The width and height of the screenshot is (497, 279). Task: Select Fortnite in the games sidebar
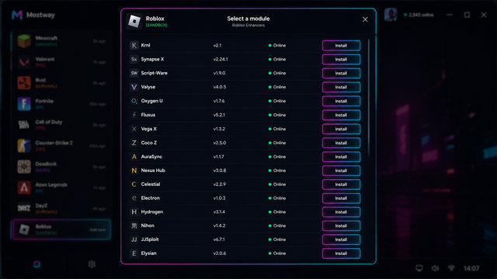click(61, 104)
